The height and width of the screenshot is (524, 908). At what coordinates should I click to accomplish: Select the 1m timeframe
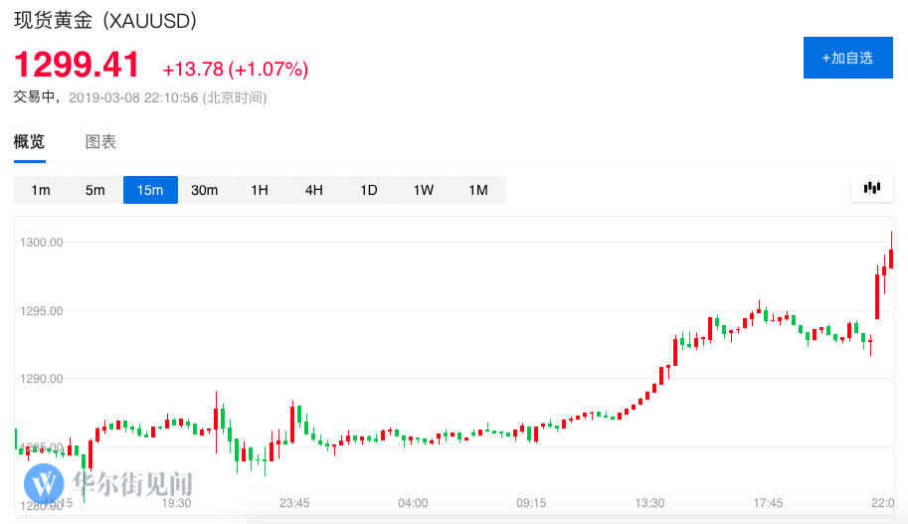pos(41,190)
